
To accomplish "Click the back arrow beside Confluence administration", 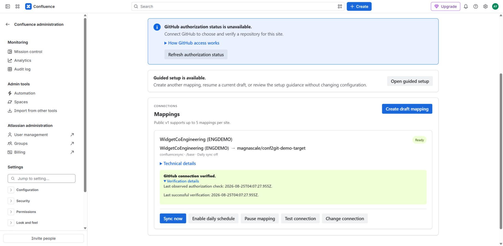I will pyautogui.click(x=8, y=24).
